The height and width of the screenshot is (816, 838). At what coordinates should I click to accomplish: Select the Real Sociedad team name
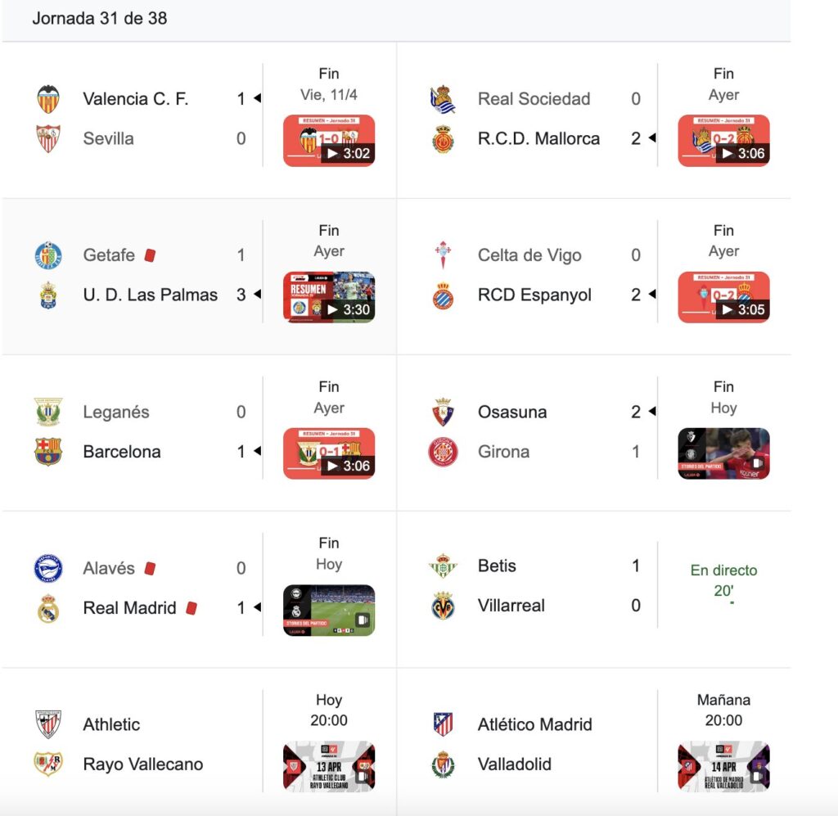pos(534,99)
